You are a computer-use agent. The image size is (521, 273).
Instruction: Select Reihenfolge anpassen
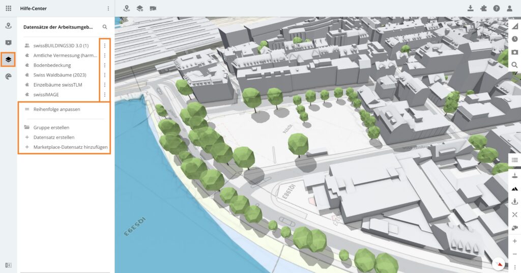click(56, 109)
